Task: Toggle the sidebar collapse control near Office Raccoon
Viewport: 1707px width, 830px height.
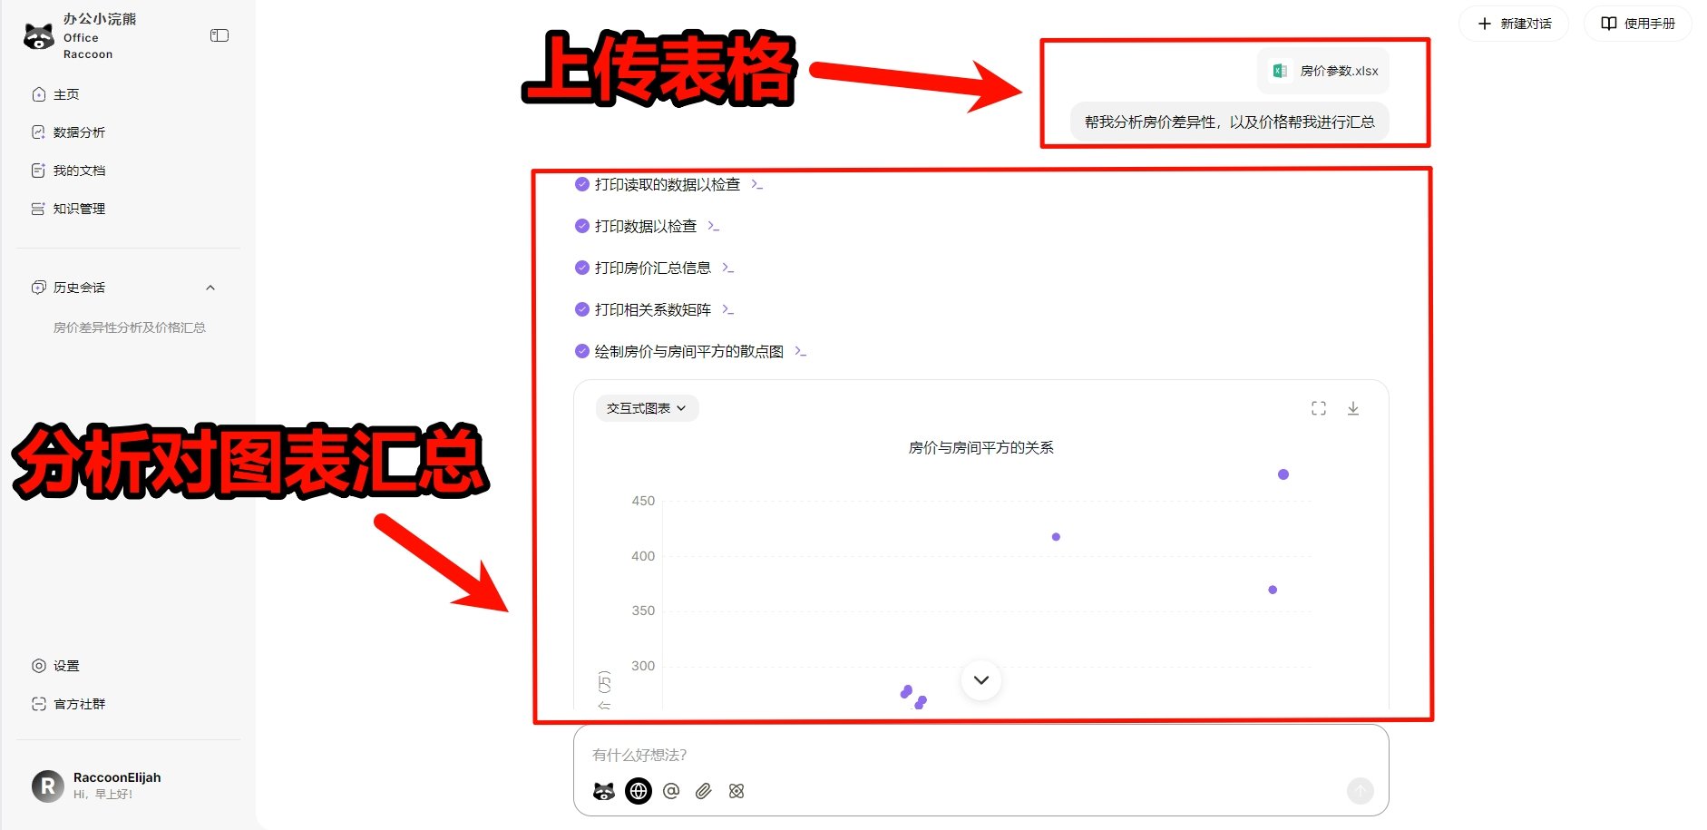Action: pyautogui.click(x=219, y=35)
